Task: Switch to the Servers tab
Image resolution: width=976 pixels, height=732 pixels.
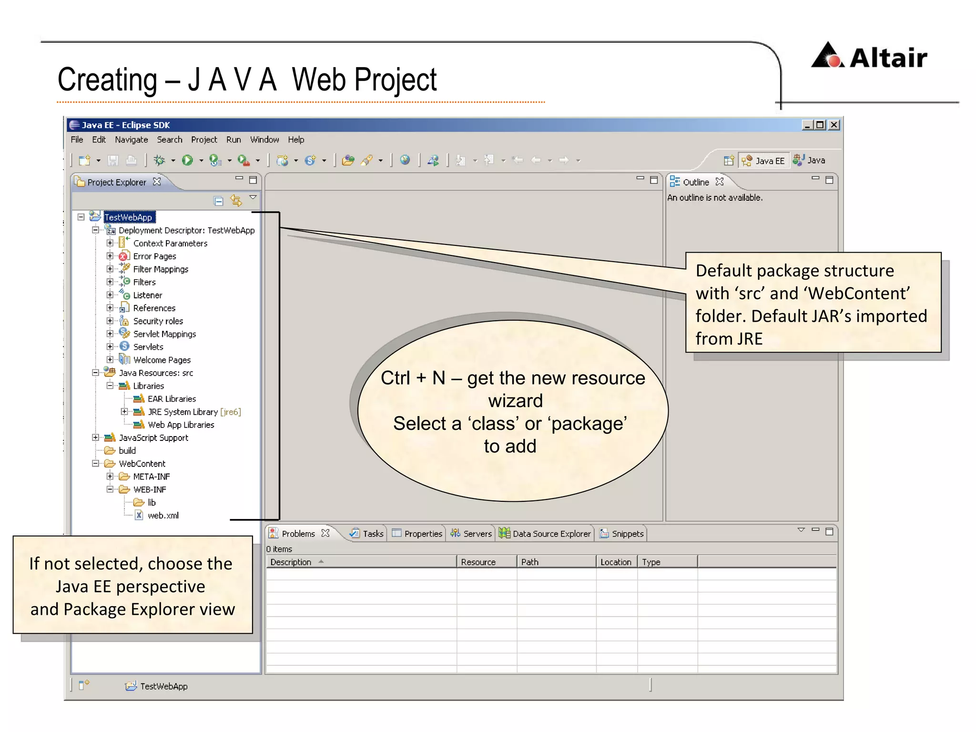Action: coord(471,534)
